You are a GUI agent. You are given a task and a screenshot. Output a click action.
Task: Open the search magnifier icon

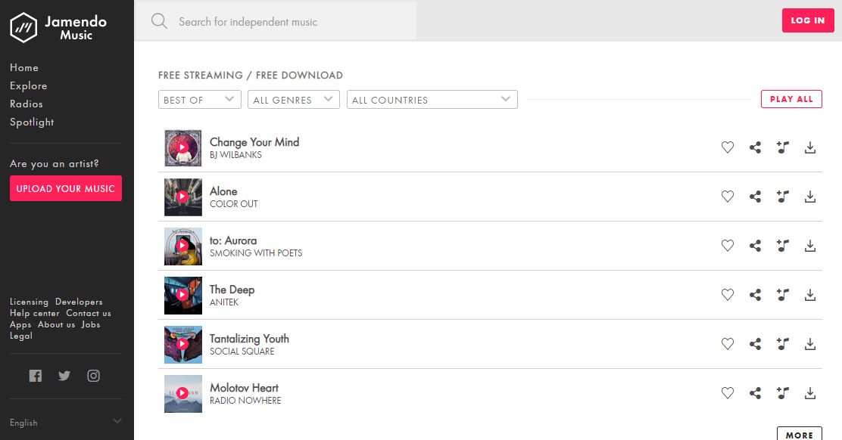[x=159, y=20]
